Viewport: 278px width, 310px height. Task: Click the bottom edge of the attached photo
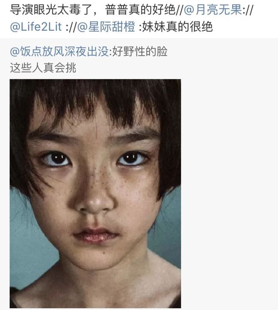pos(95,307)
